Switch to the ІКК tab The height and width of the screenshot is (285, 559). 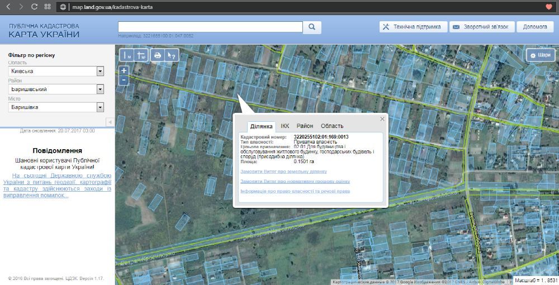[285, 126]
